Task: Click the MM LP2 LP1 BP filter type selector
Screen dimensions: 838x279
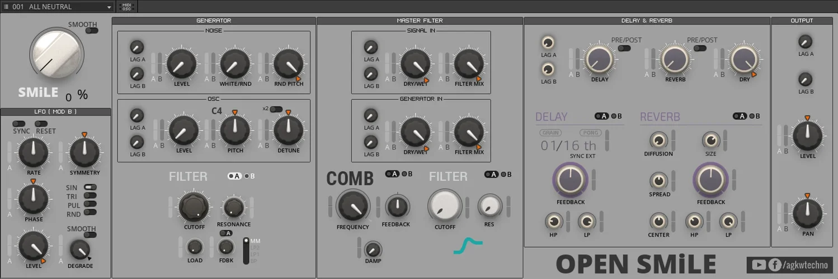Action: click(x=246, y=251)
